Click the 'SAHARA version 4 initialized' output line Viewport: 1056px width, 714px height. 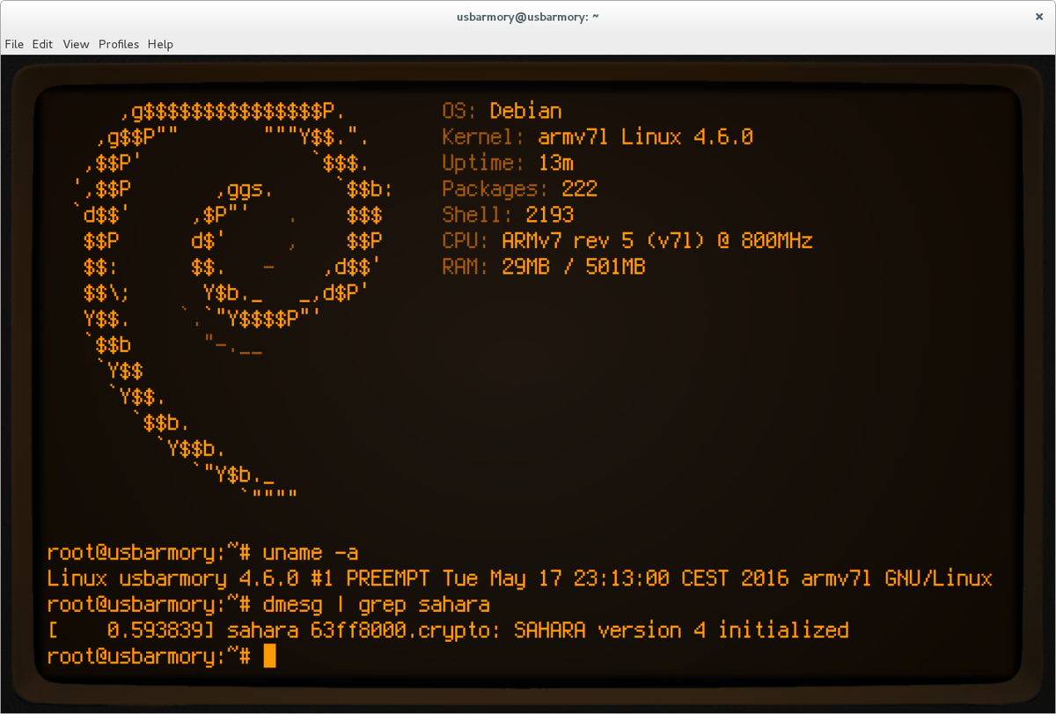(448, 630)
